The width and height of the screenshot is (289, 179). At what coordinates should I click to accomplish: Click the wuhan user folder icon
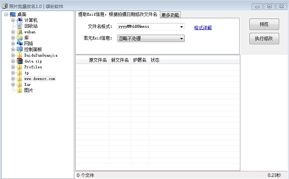pos(20,32)
